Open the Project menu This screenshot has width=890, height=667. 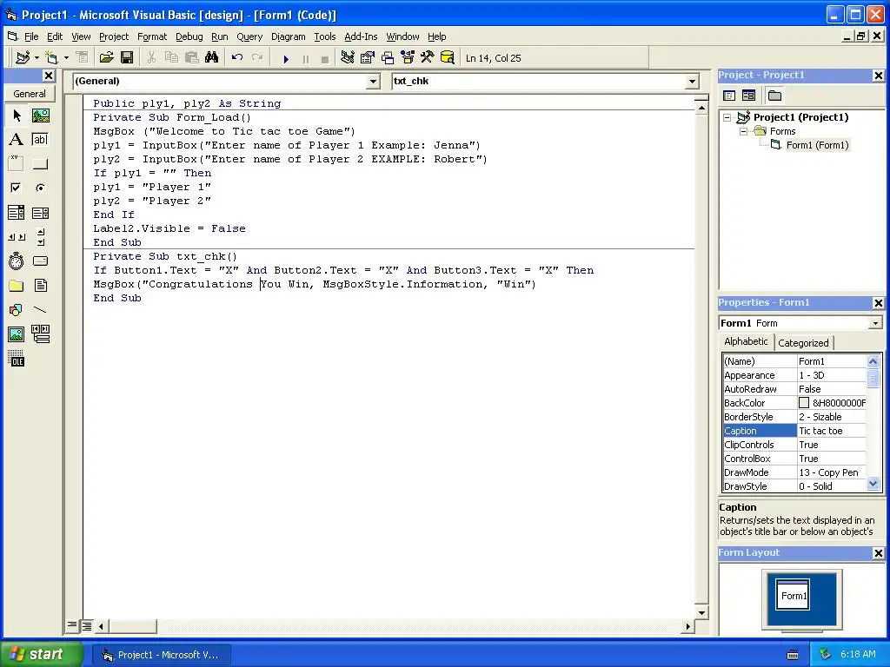[114, 36]
